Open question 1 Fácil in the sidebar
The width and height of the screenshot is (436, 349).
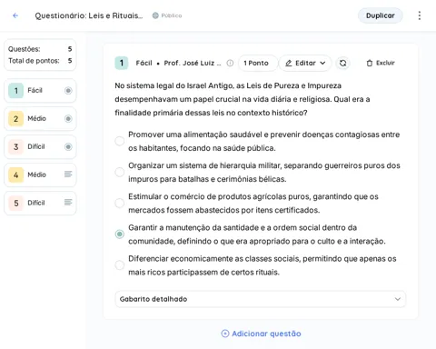40,91
